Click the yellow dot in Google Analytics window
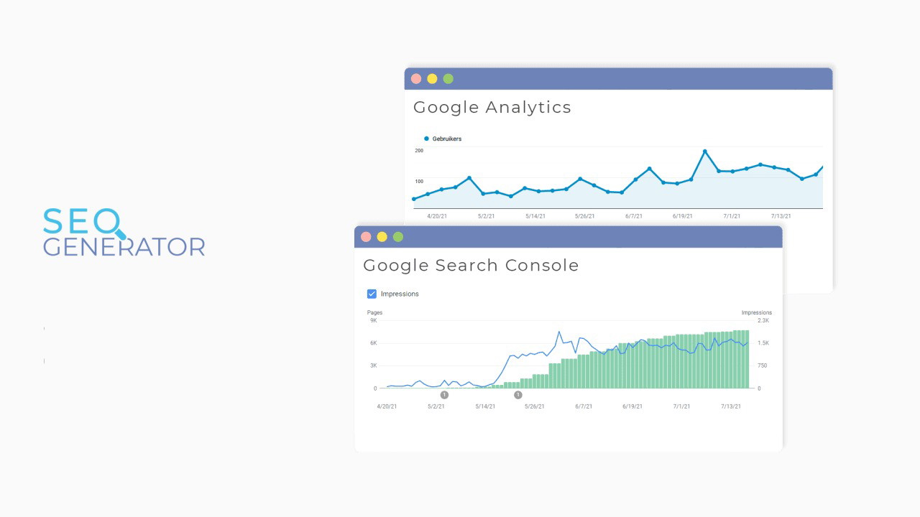The width and height of the screenshot is (920, 517). pos(432,79)
